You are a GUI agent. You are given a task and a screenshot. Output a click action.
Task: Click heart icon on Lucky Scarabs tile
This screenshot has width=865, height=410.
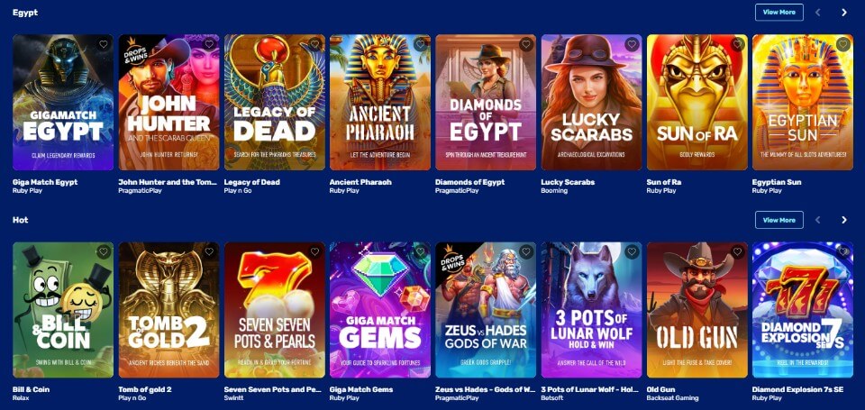(633, 45)
